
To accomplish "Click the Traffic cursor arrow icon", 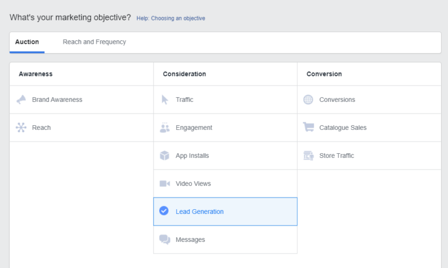I will pyautogui.click(x=165, y=100).
